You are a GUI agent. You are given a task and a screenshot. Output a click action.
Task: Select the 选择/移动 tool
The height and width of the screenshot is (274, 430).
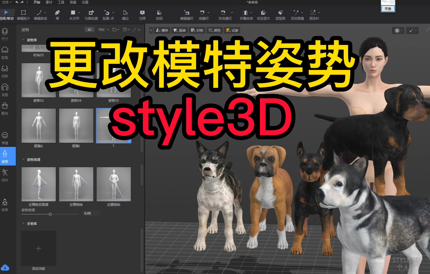pos(7,15)
